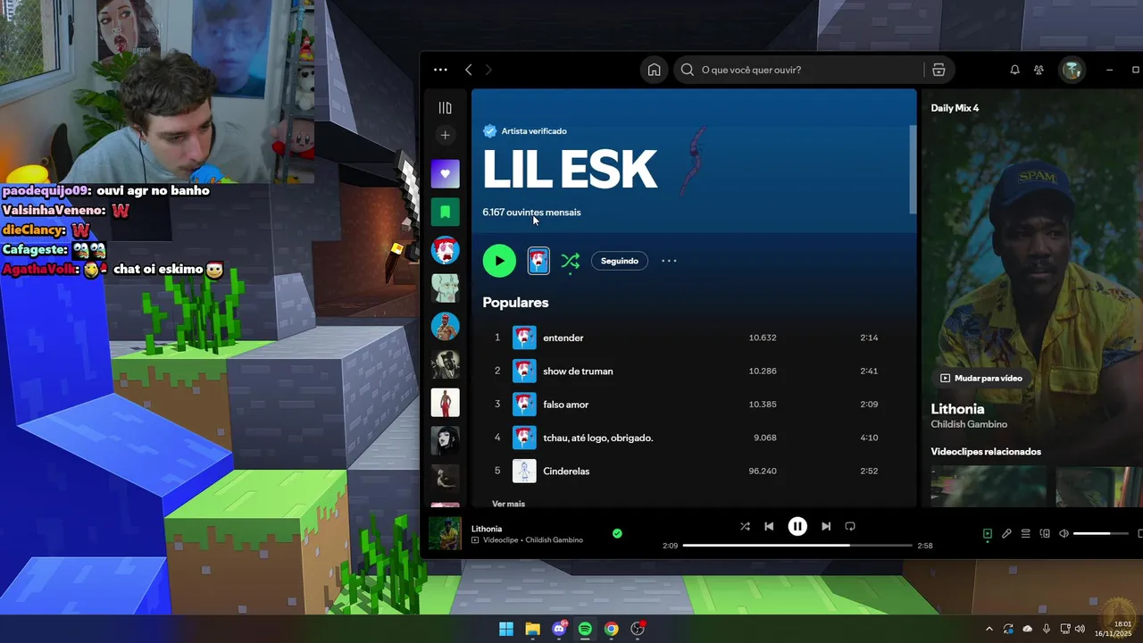Open first related music video thumbnail

989,487
